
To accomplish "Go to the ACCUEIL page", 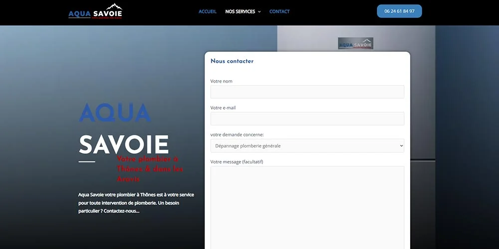I will (x=208, y=11).
